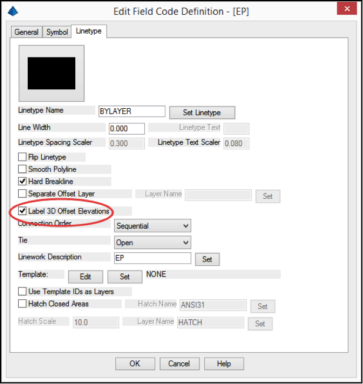Close the Edit Field Code Definition dialog
This screenshot has width=363, height=384.
tap(347, 9)
